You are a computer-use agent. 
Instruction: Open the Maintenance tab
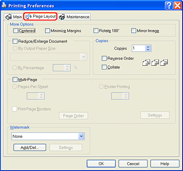(x=74, y=17)
